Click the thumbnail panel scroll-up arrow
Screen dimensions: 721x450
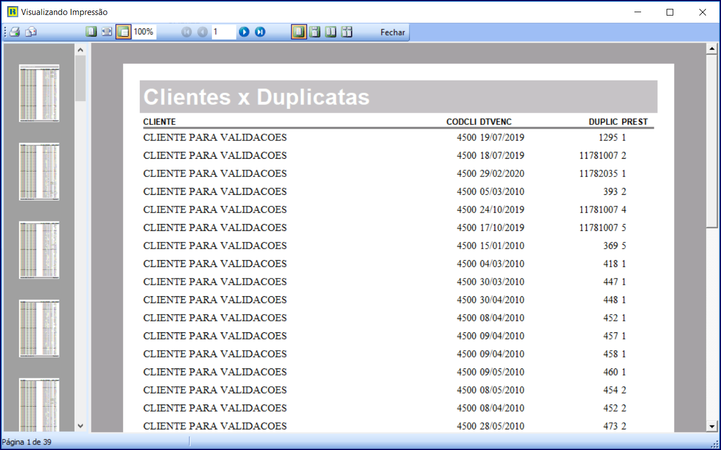pyautogui.click(x=80, y=50)
